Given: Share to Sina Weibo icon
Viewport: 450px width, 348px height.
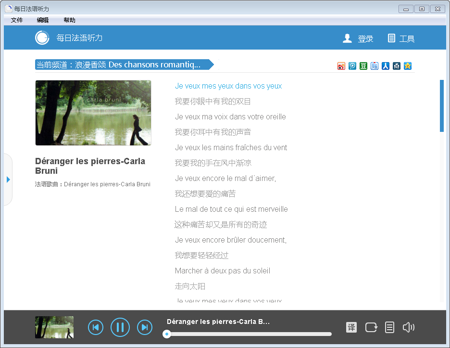Looking at the screenshot, I should click(341, 66).
